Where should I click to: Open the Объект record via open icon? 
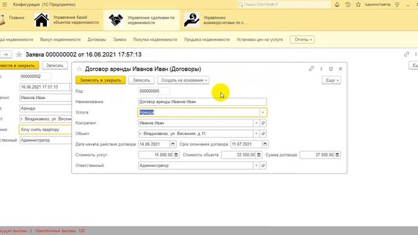point(263,133)
